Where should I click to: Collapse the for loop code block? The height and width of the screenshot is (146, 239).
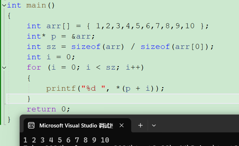pos(4,67)
